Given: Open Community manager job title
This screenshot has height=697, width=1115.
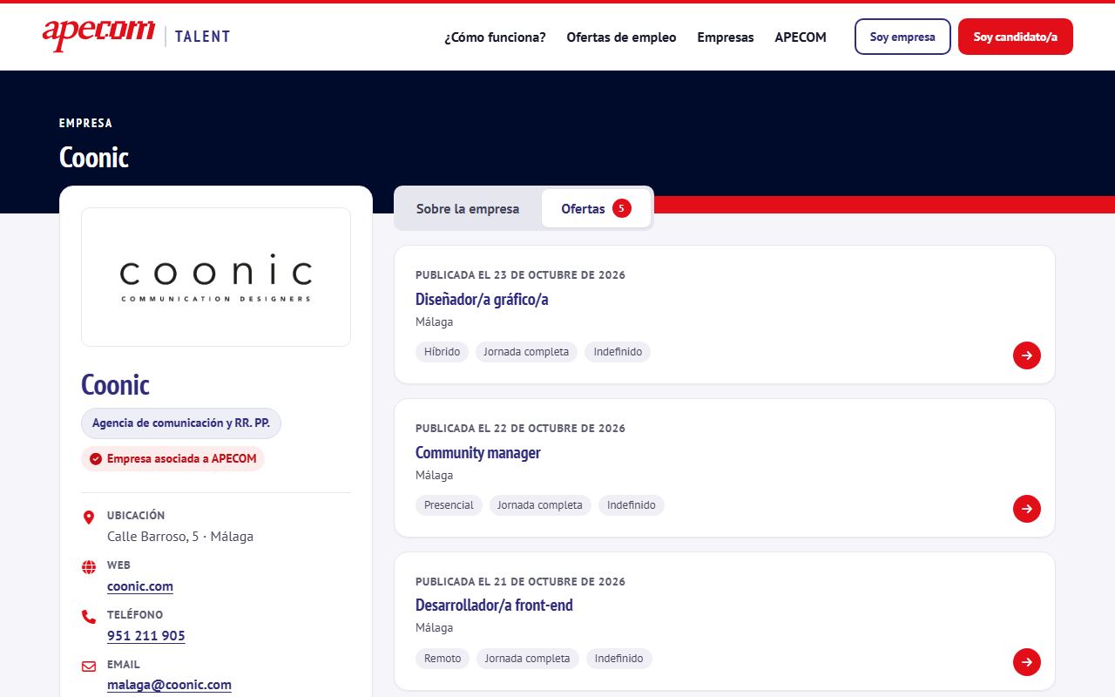Looking at the screenshot, I should pos(478,453).
